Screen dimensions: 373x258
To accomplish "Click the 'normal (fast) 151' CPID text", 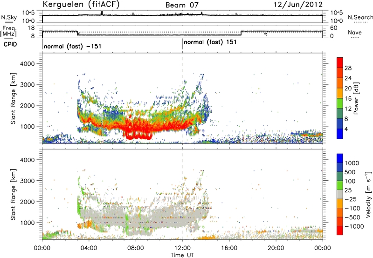I will click(x=210, y=42).
